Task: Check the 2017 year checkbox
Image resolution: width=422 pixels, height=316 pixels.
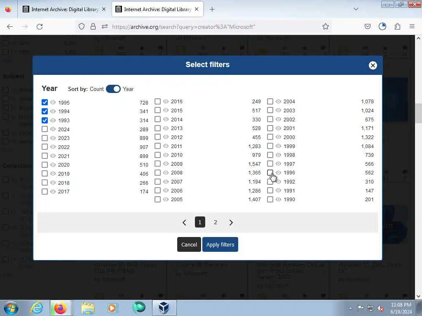Action: [45, 191]
